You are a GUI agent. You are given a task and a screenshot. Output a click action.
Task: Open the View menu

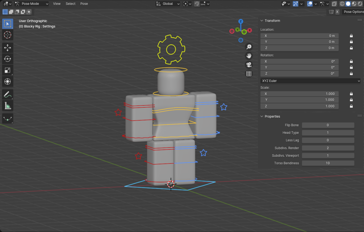tap(57, 4)
